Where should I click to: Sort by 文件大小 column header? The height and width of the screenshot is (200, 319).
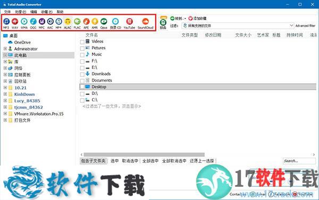point(243,35)
